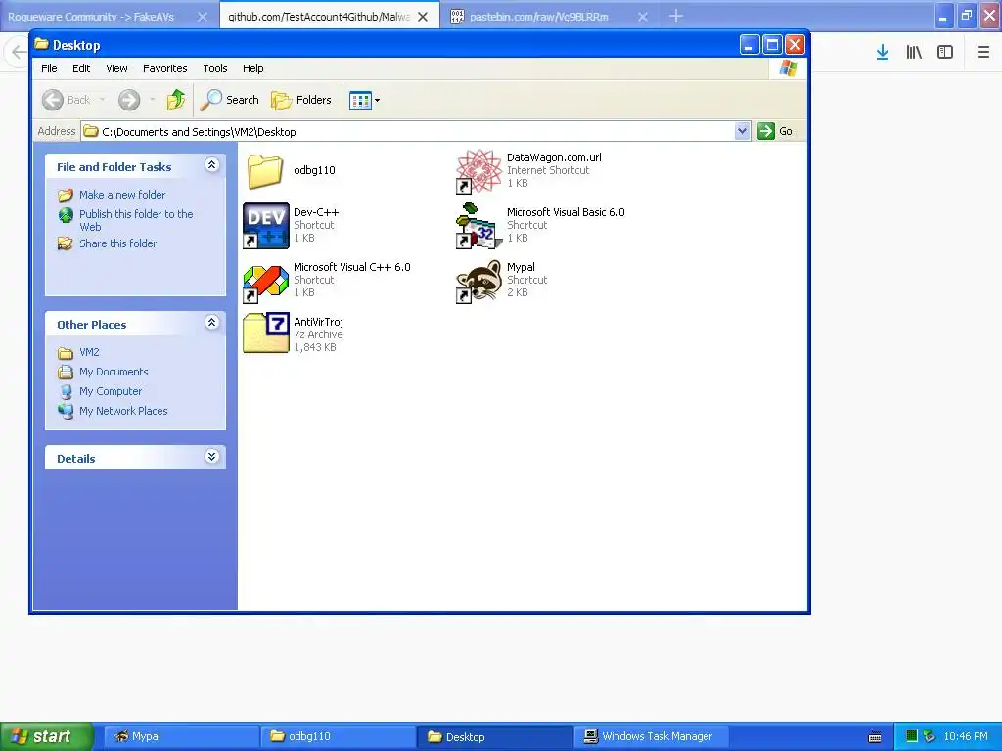Viewport: 1002px width, 751px height.
Task: Toggle the browser sidebar icon
Action: [x=945, y=52]
